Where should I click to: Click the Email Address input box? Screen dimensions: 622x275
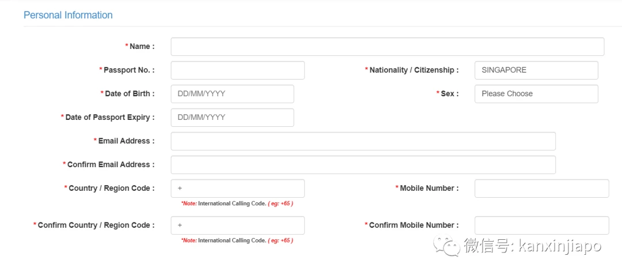pyautogui.click(x=363, y=141)
